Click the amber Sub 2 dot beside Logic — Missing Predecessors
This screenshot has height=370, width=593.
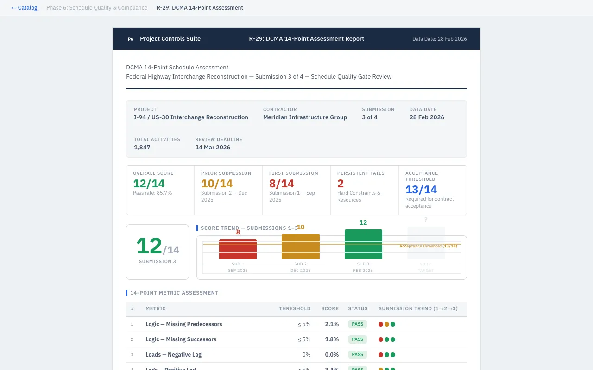pos(387,324)
